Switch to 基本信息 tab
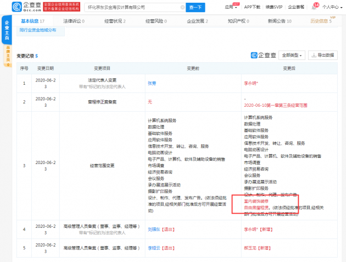Screen dimensions: 346x262 [32, 21]
